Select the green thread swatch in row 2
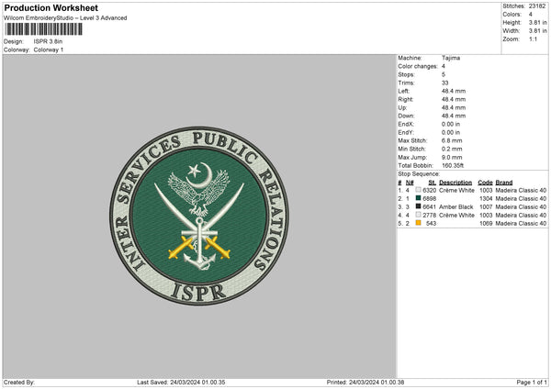Viewport: 551px width, 389px height. [418, 198]
